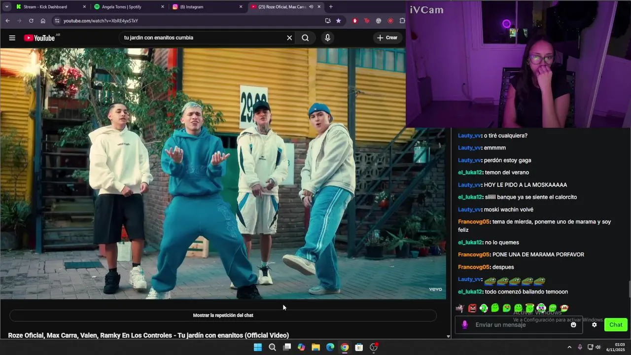Open chat settings gear

pyautogui.click(x=594, y=324)
